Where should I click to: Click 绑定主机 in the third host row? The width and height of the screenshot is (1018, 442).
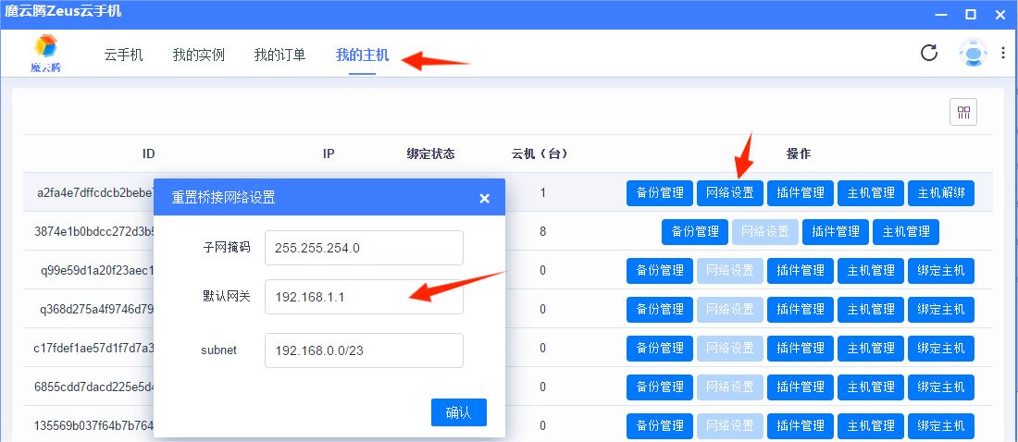tap(940, 271)
